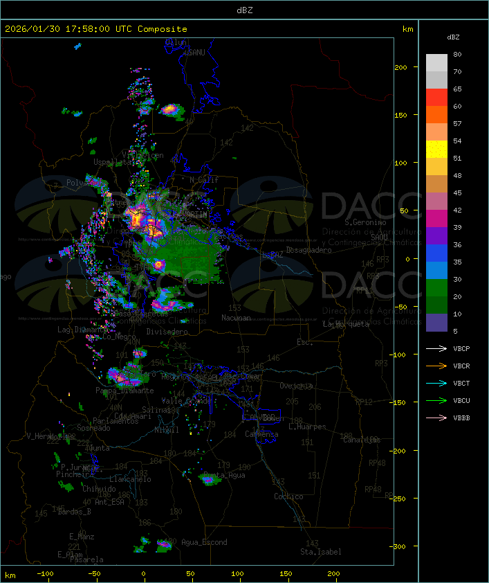Click the white VBCP arrow legend icon
Image resolution: width=489 pixels, height=583 pixels.
point(436,348)
